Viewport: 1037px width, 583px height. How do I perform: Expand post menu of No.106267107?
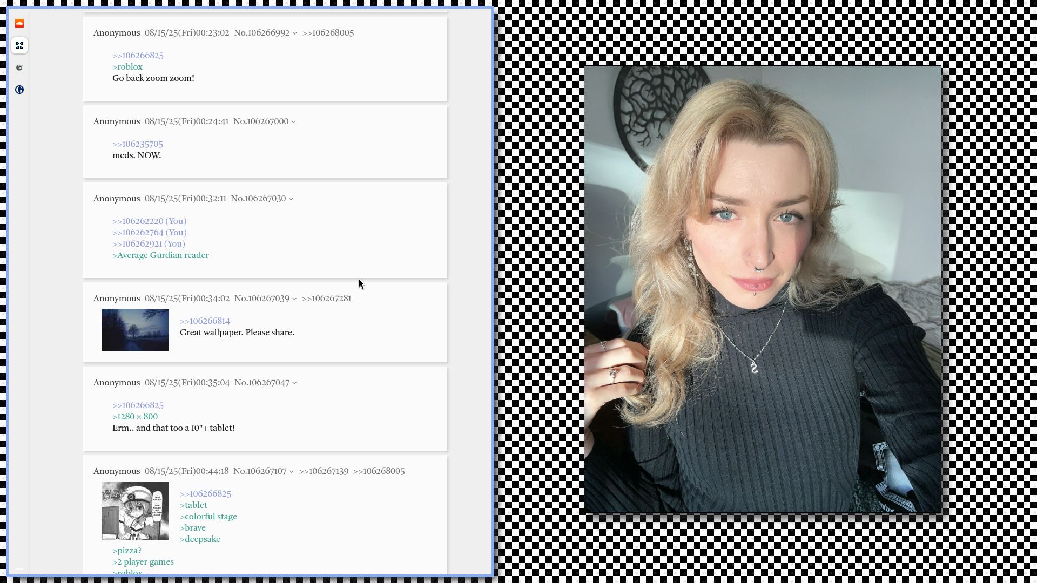click(291, 472)
